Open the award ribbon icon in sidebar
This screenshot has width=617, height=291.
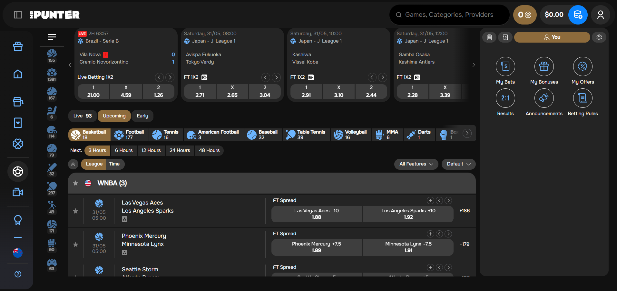[x=18, y=220]
